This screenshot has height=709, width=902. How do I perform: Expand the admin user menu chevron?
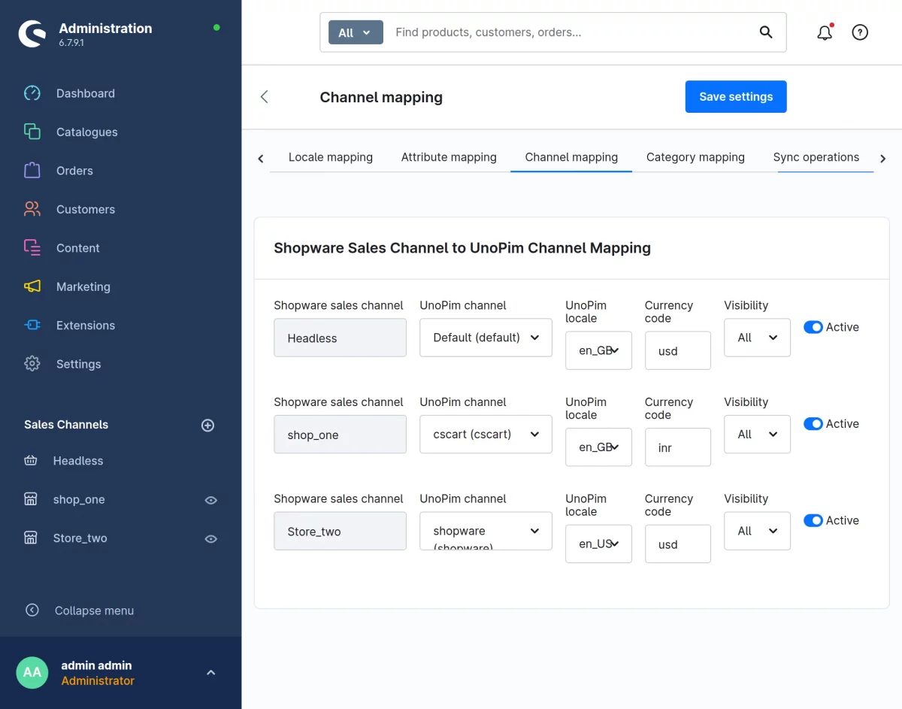(211, 673)
